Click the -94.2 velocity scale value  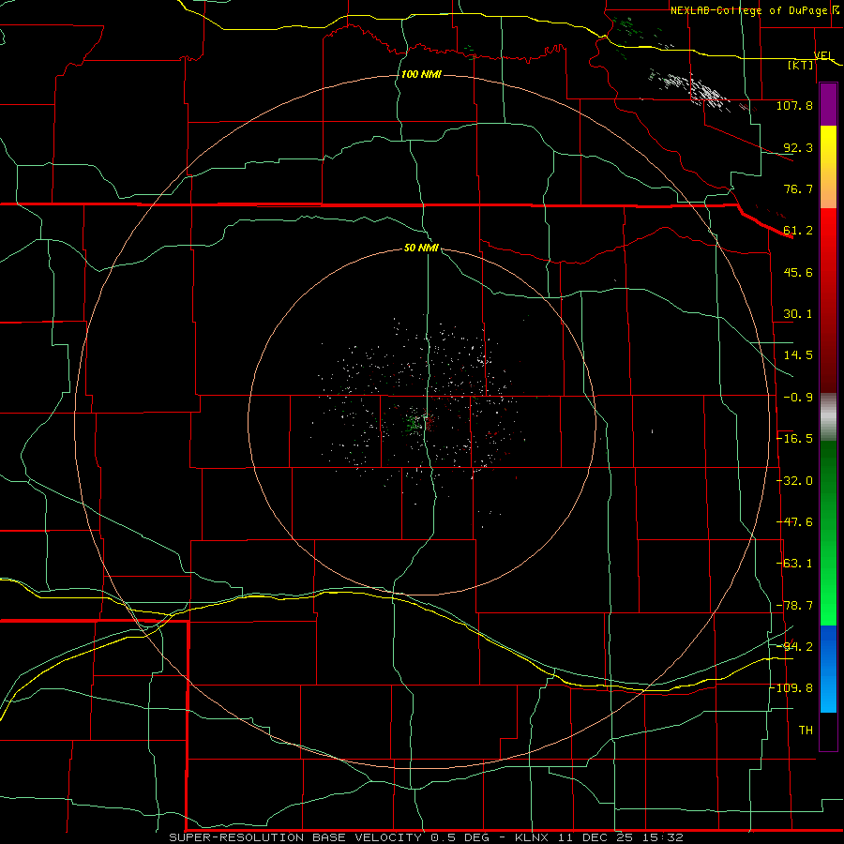click(x=794, y=646)
